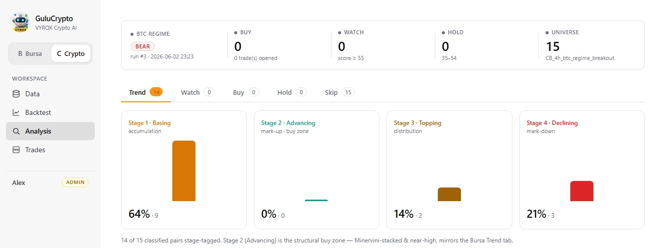Click the Stage 1 Basing orange bar
This screenshot has width=665, height=248.
pyautogui.click(x=184, y=171)
